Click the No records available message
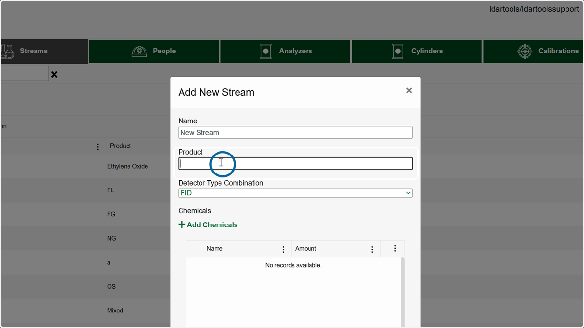584x328 pixels. click(293, 265)
